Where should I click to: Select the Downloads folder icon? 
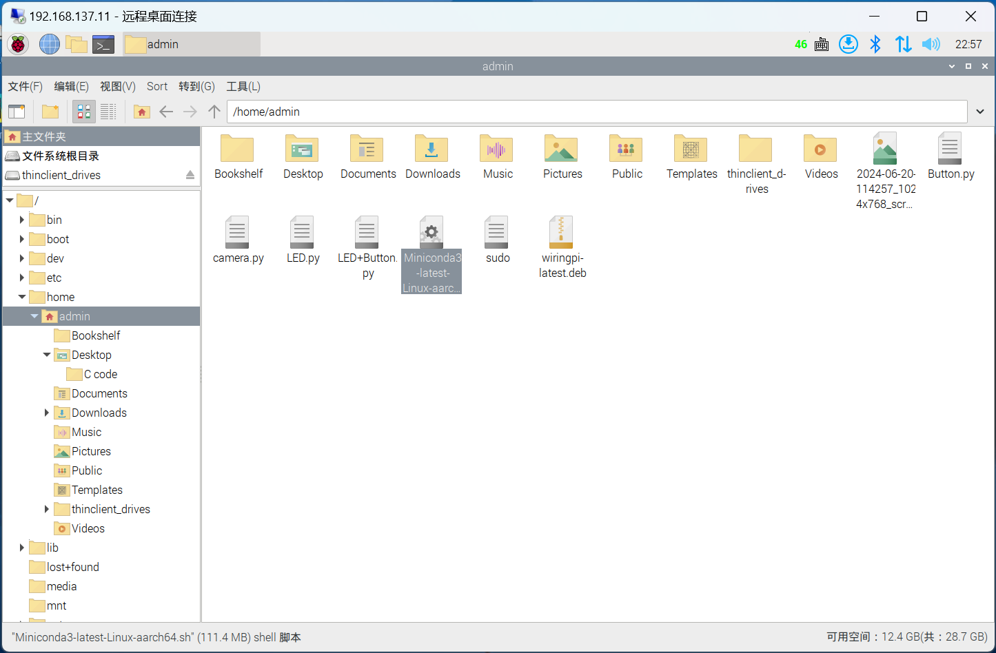coord(432,148)
